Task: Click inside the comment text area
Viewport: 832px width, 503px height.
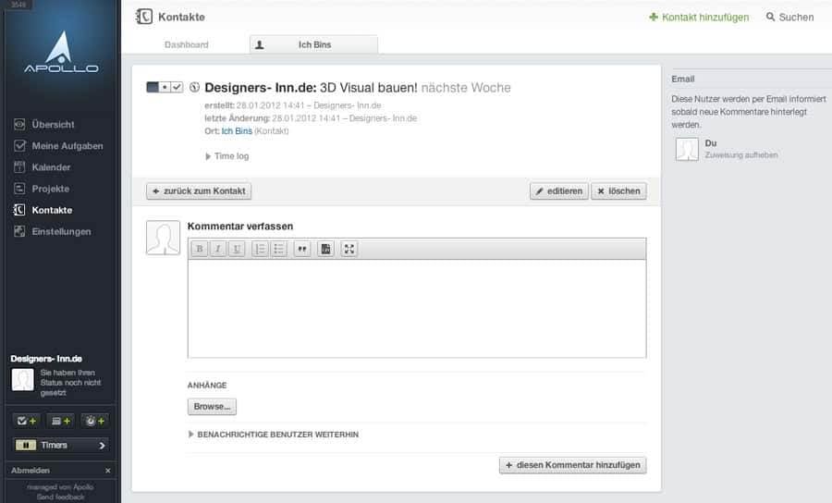Action: [x=417, y=308]
